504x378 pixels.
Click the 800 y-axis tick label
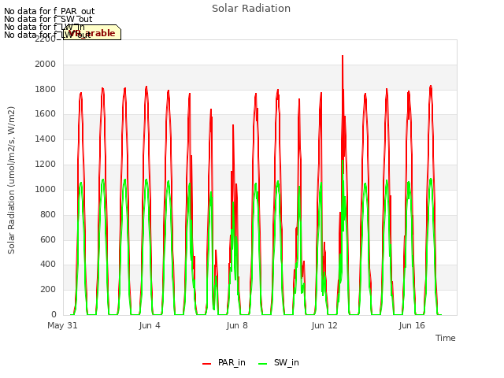48,214
